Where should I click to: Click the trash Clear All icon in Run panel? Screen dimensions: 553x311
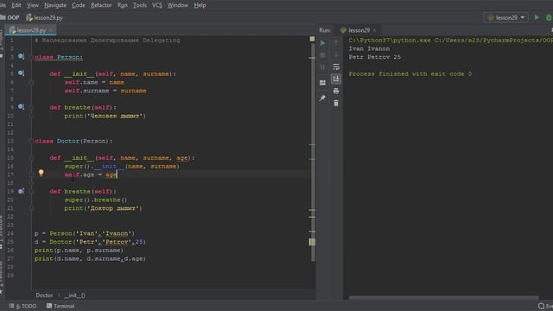(336, 103)
